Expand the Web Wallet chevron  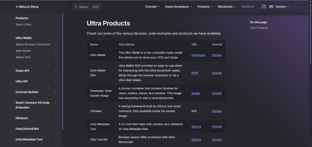pos(56,51)
